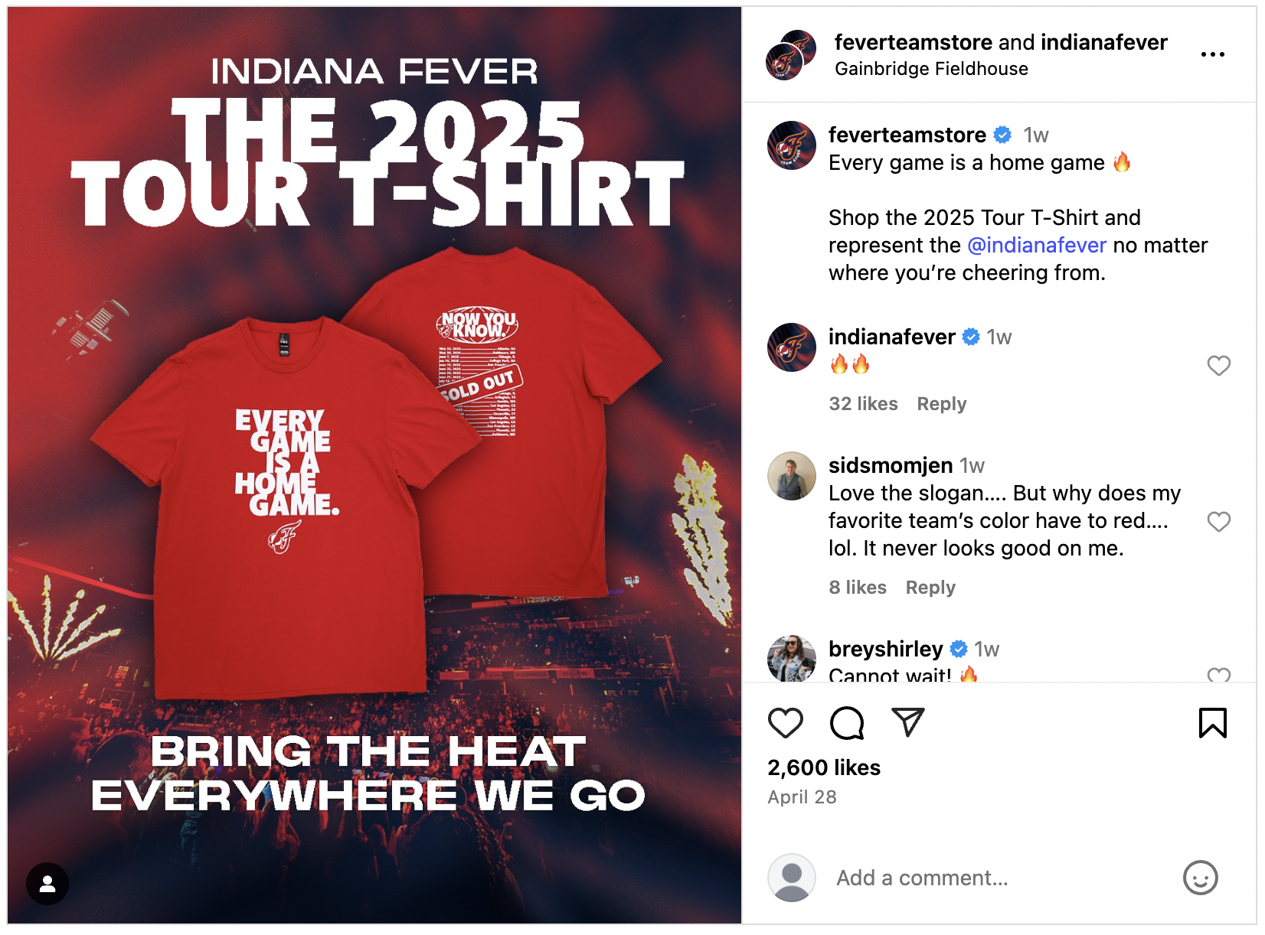Reply to the sidsmomjen comment
Screen dimensions: 1265x935
click(930, 588)
